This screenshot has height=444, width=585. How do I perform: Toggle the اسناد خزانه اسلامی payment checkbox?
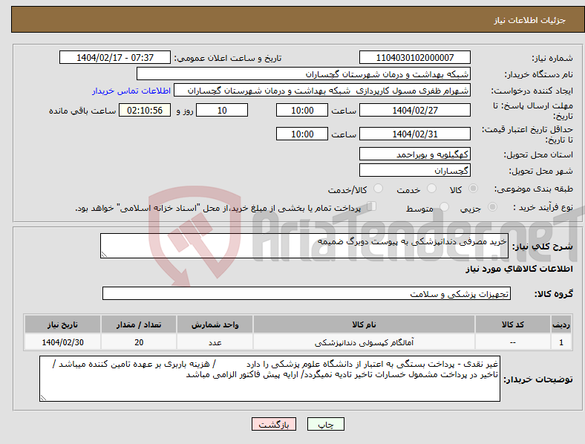click(372, 206)
